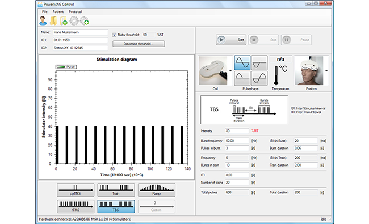369x224 pixels.
Task: Select the full sine wave pulseshape
Action: point(242,63)
